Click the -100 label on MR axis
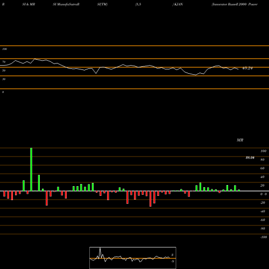Viewport: 269px width, 269px height. pyautogui.click(x=264, y=237)
